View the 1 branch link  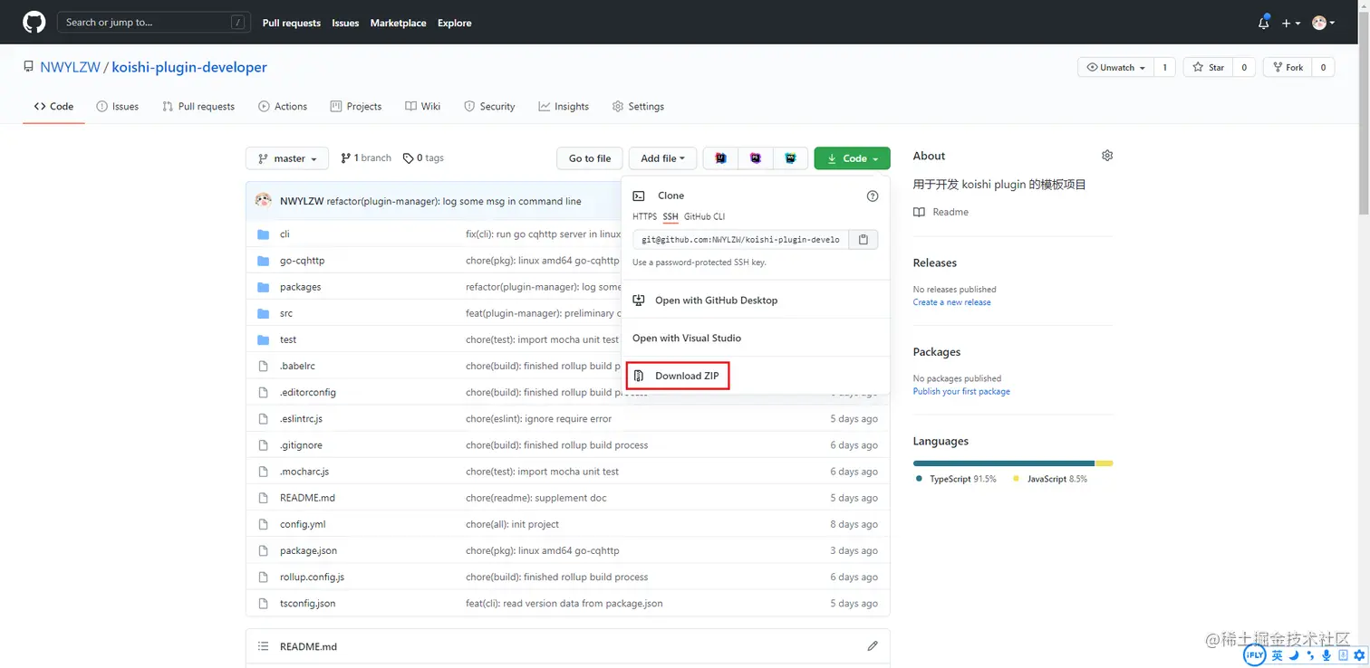pyautogui.click(x=366, y=158)
